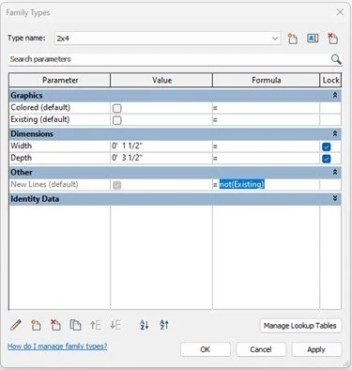
Task: Click the Delete Parameter icon in bottom toolbar
Action: 55,325
